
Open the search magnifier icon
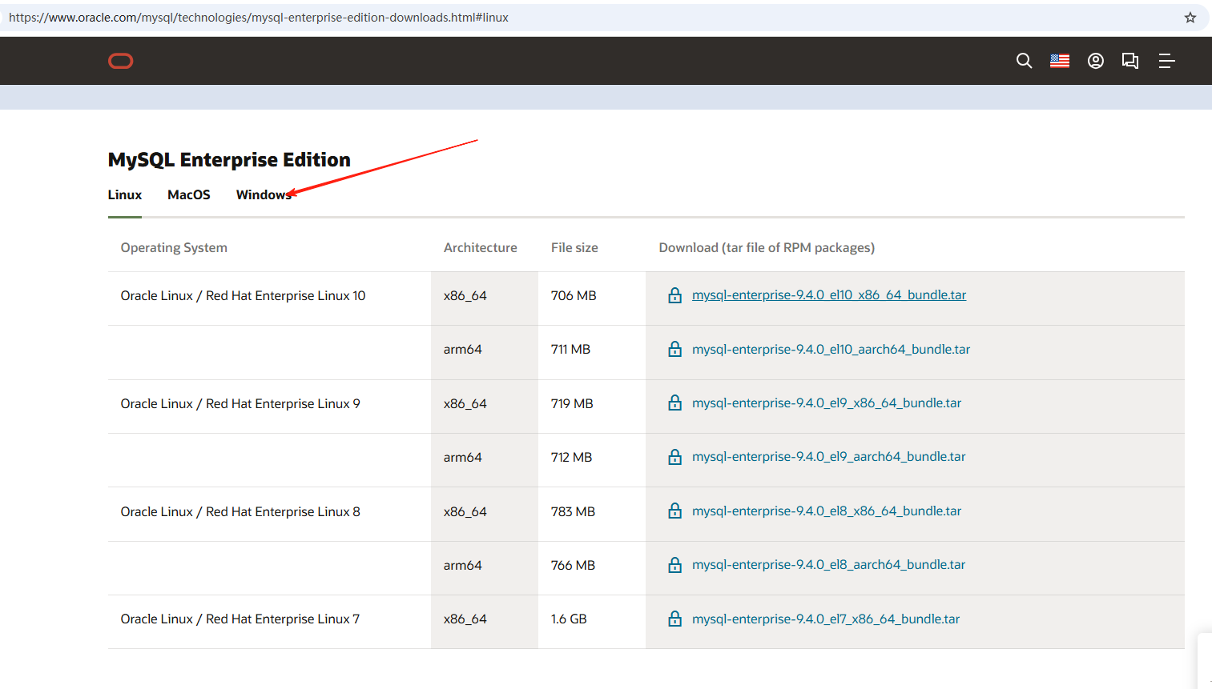tap(1024, 61)
